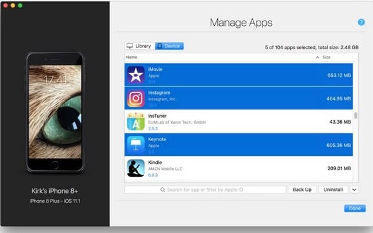Click the Kindle app icon

136,168
